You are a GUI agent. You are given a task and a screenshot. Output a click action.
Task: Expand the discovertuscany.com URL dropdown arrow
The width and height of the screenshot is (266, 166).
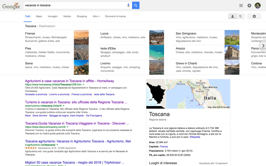click(x=68, y=127)
